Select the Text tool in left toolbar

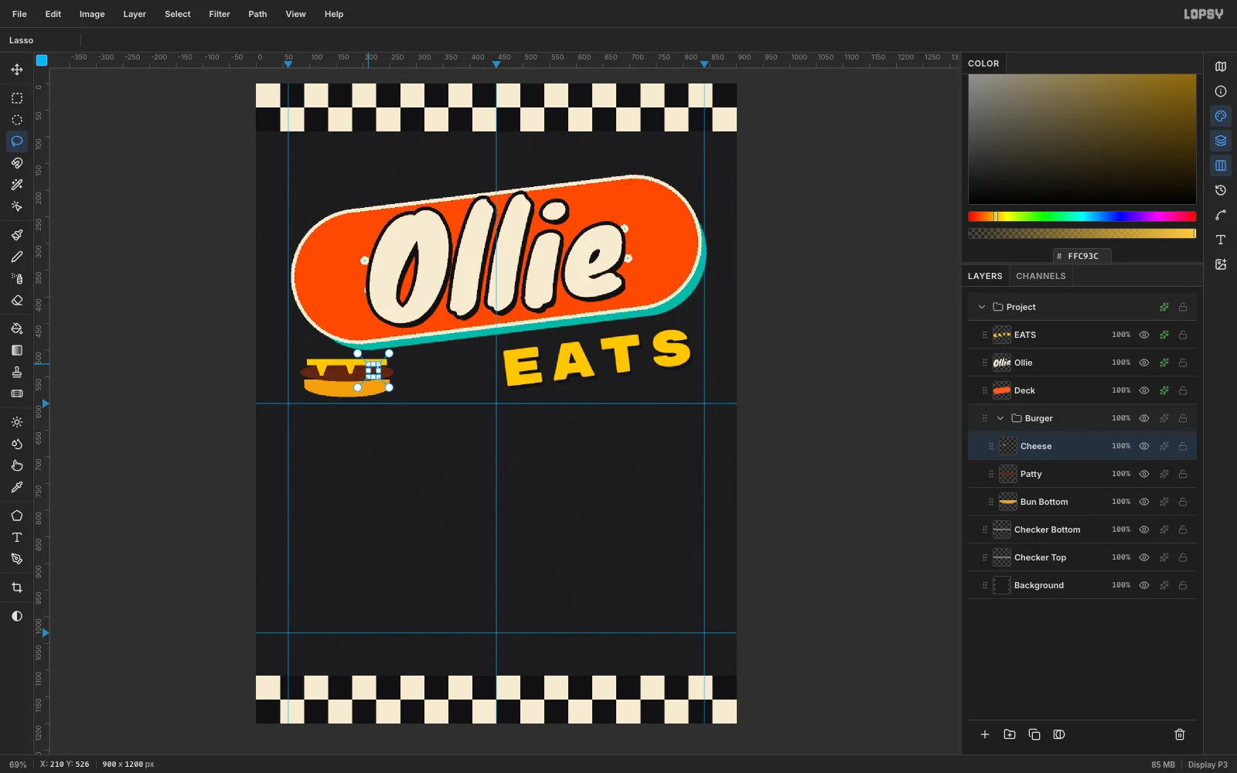(x=17, y=537)
